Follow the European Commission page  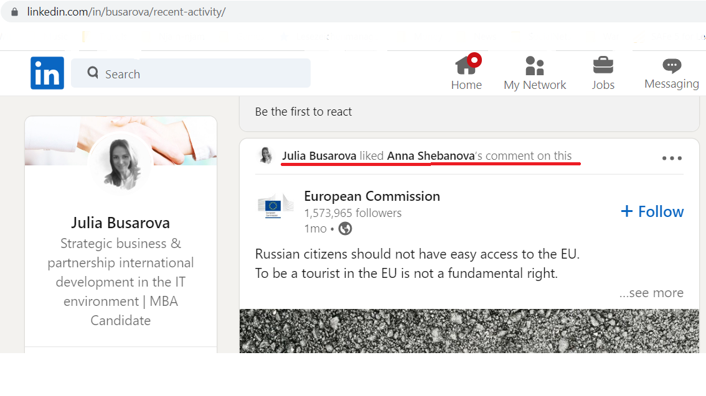tap(652, 211)
